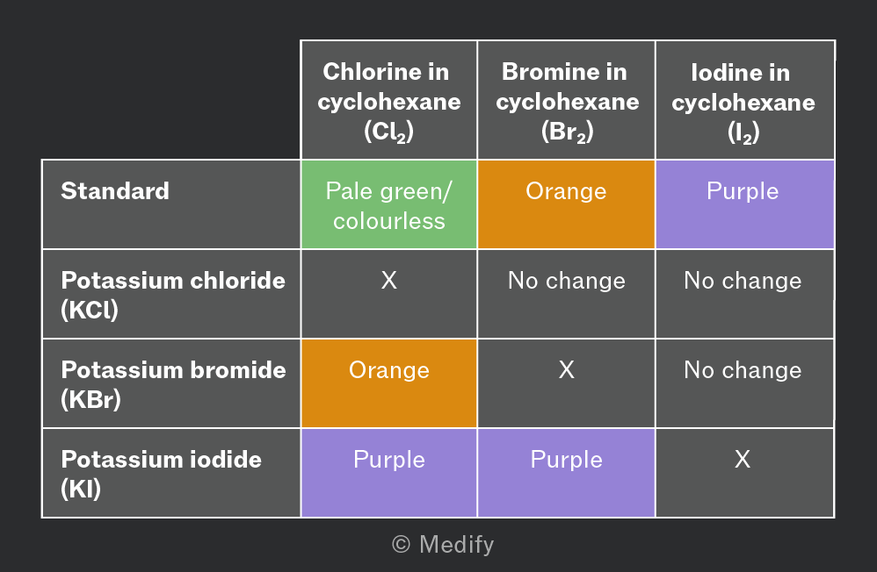Image resolution: width=877 pixels, height=572 pixels.
Task: Click the X cell in the KI row
Action: (744, 473)
